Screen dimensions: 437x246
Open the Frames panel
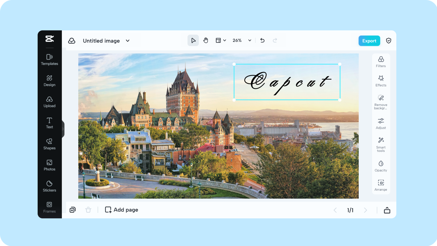(x=49, y=207)
